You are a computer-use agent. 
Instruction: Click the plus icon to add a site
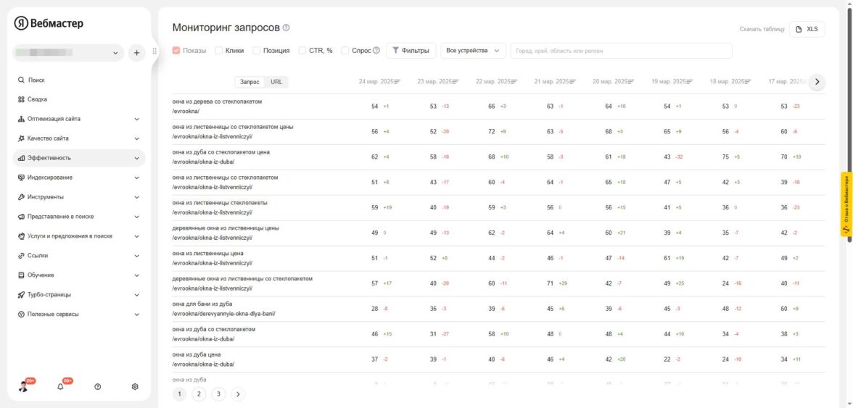[137, 53]
